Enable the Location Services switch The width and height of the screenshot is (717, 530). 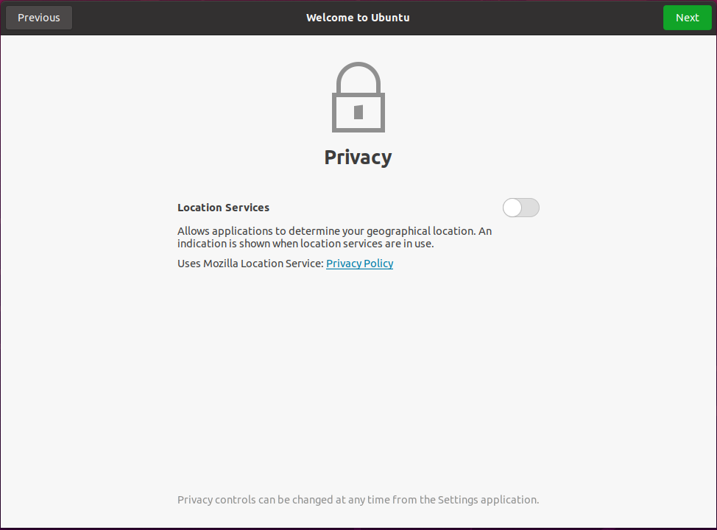click(521, 208)
